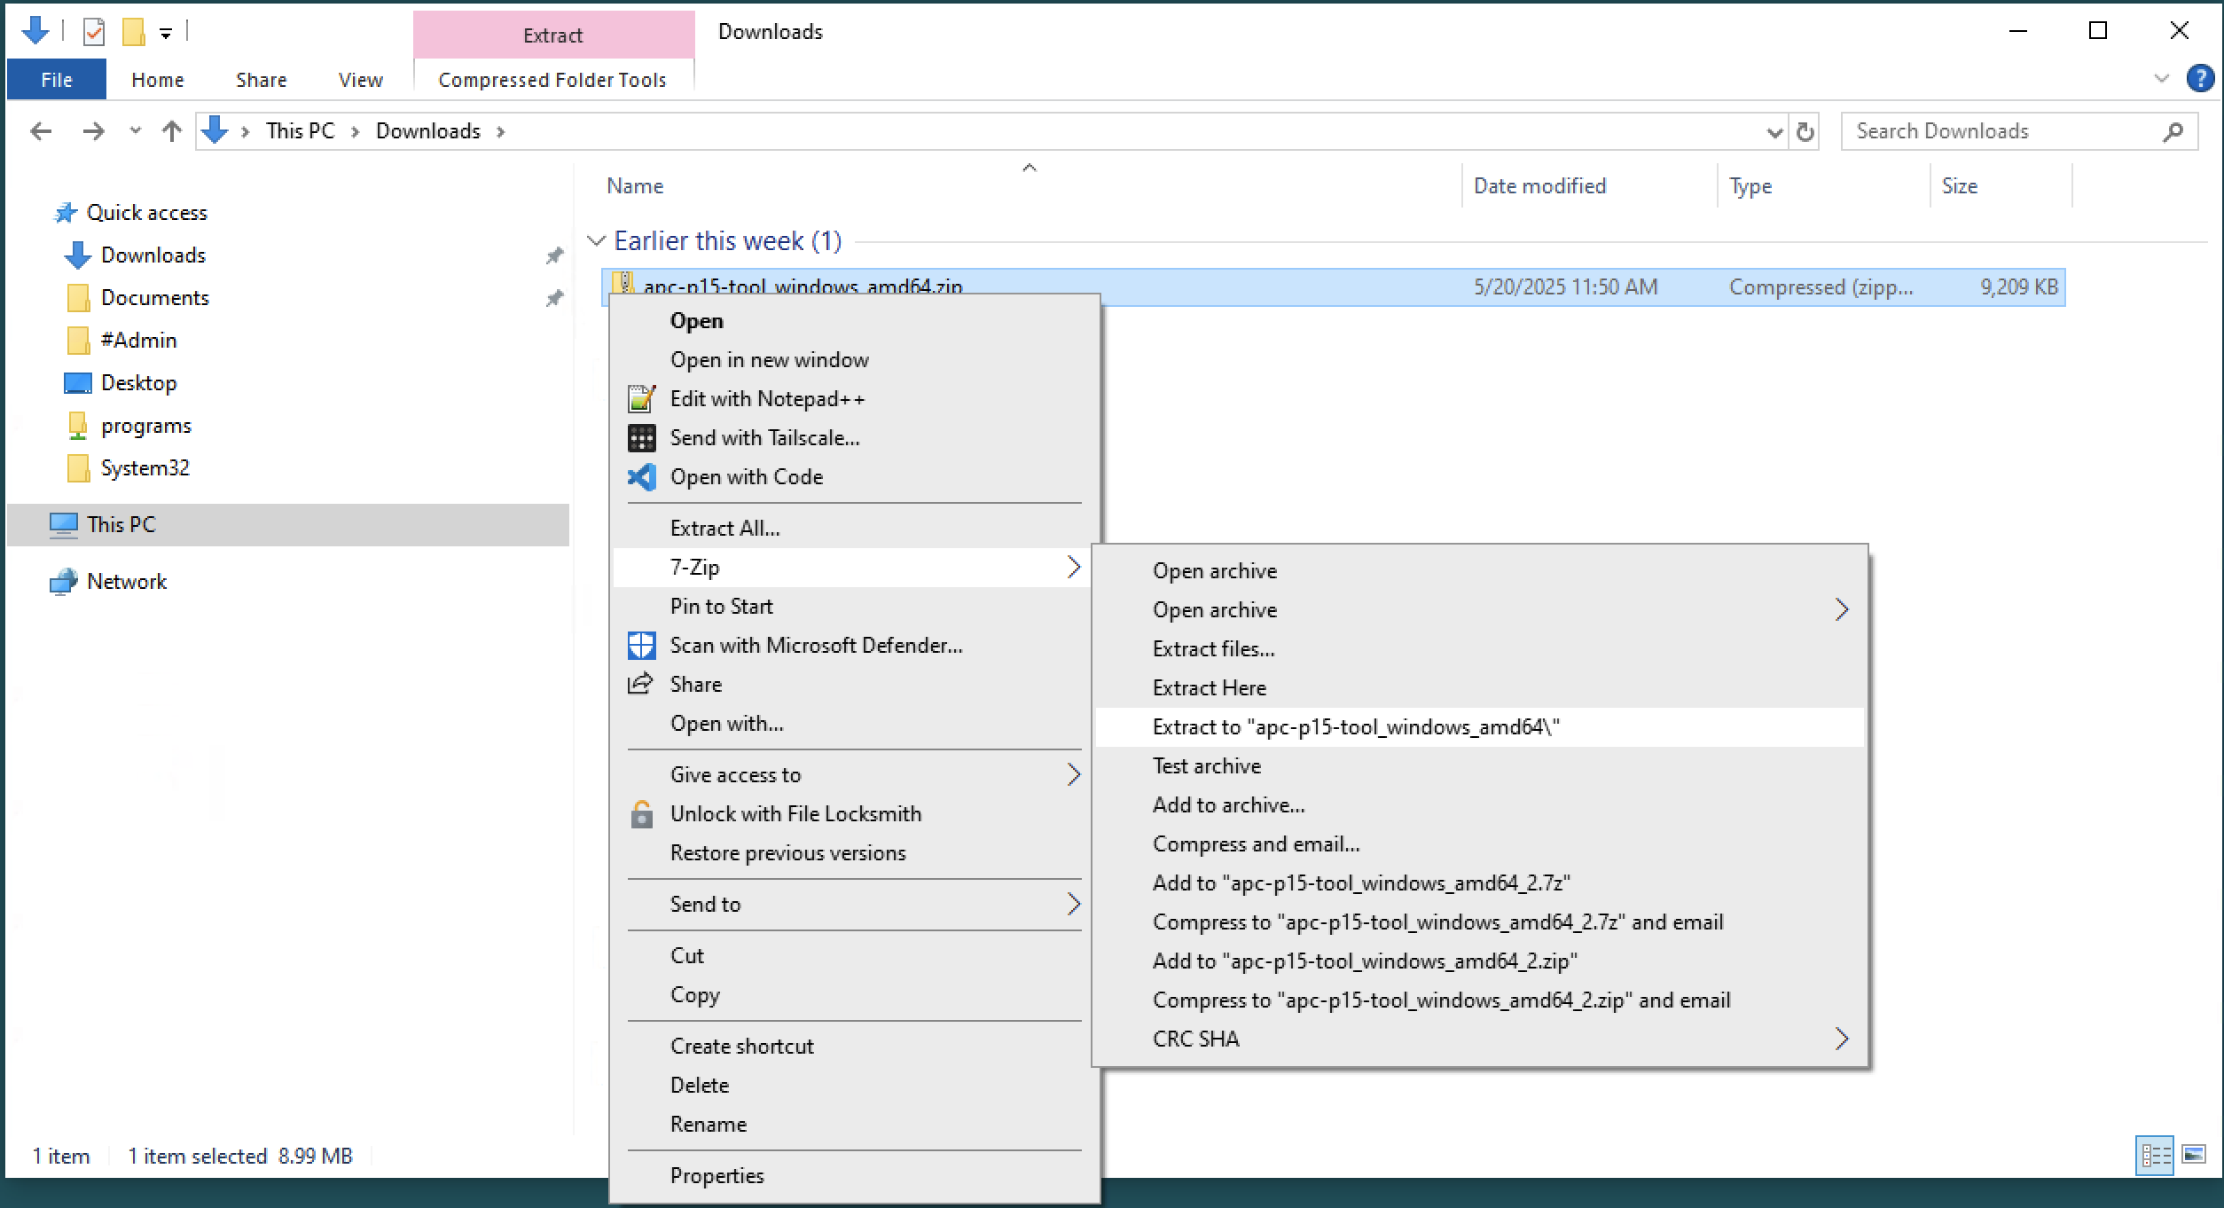Click the Notepad++ icon in context menu
Image resolution: width=2224 pixels, height=1208 pixels.
[641, 399]
